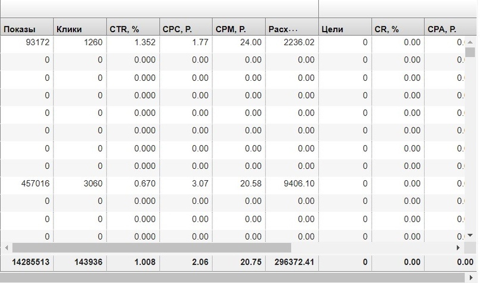
Task: Select the cell showing 93172 impressions
Action: coord(27,42)
